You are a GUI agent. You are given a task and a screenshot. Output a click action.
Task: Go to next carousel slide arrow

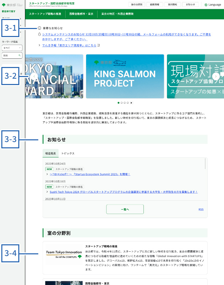[x=216, y=76]
